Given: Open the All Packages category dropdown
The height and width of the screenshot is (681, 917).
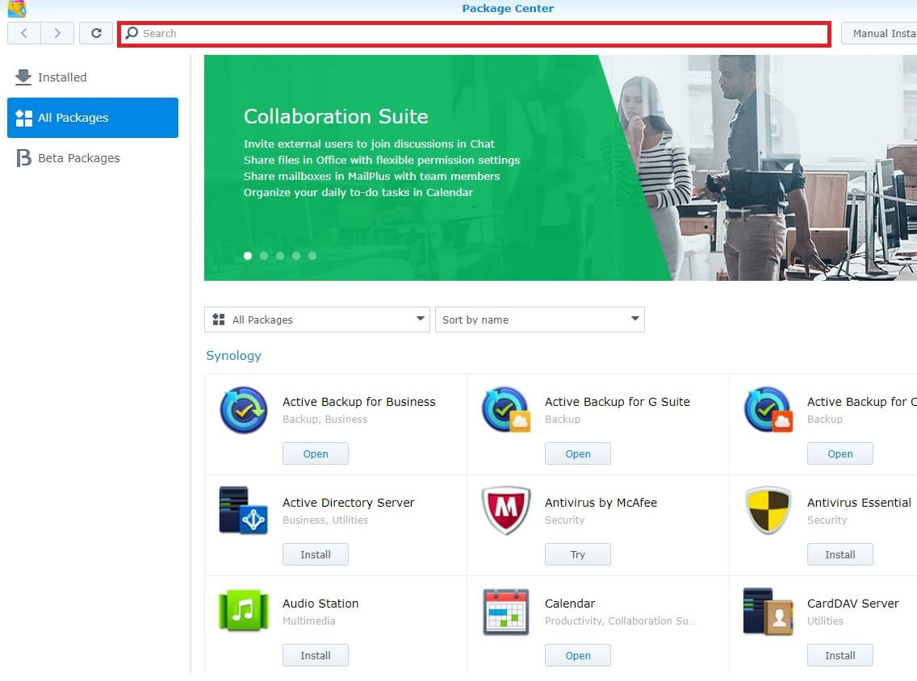Looking at the screenshot, I should click(317, 320).
